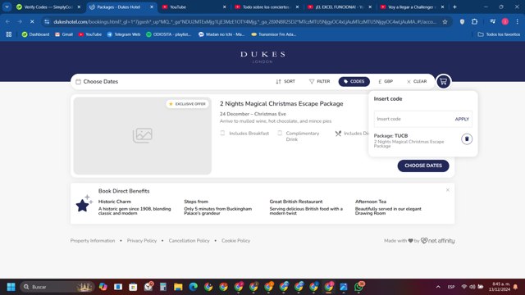Open WhatsApp from the taskbar

tap(359, 287)
